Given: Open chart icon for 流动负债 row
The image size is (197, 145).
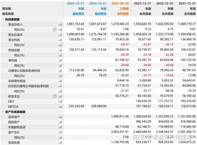Looking at the screenshot, I should (x=60, y=143).
